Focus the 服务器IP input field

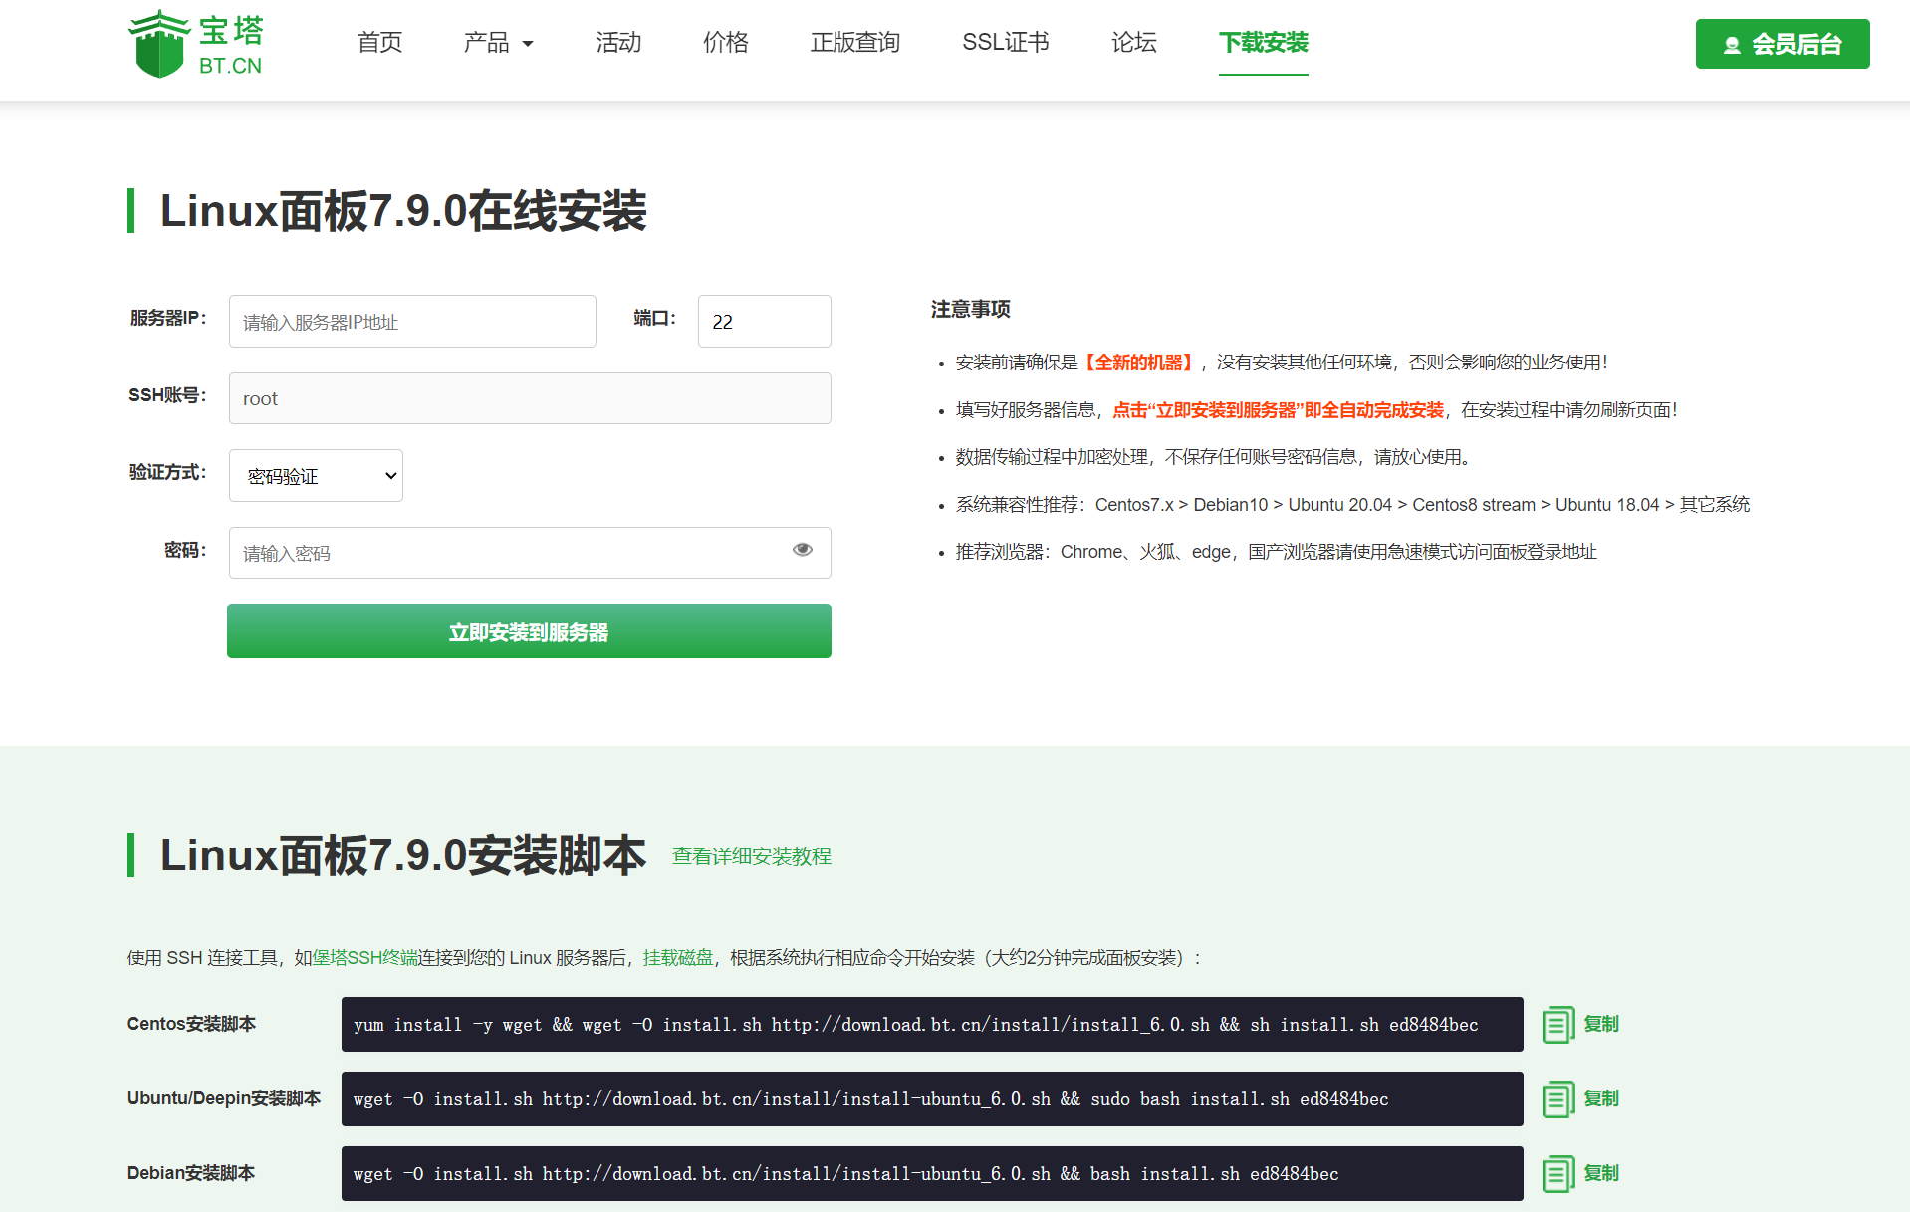412,322
